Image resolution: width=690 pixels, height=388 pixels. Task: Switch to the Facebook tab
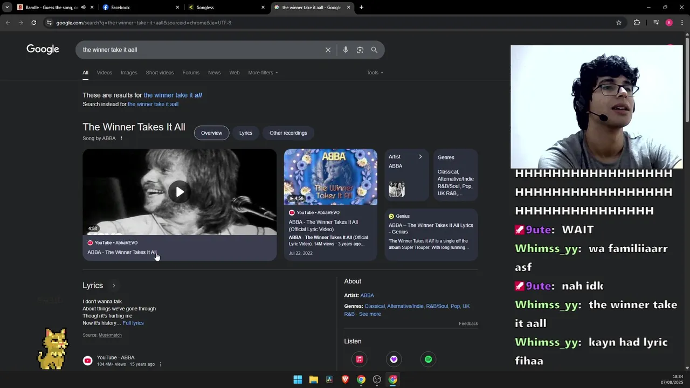coord(140,8)
